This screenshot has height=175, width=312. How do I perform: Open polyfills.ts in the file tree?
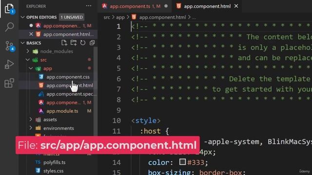pyautogui.click(x=58, y=162)
